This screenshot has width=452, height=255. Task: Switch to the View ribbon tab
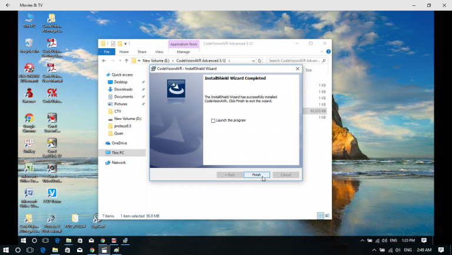[x=159, y=52]
